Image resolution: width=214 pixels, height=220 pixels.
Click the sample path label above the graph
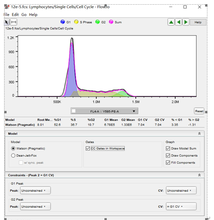pyautogui.click(x=39, y=29)
